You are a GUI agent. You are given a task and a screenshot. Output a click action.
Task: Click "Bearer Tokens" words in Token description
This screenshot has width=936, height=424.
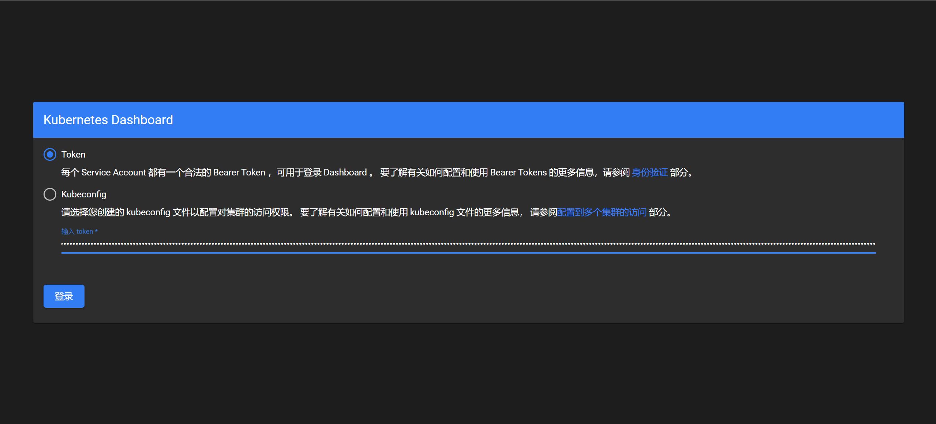point(518,172)
